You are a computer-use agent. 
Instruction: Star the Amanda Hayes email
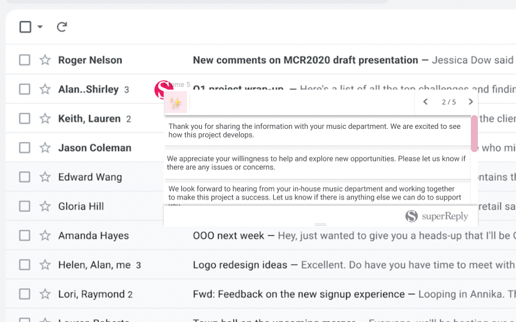45,236
